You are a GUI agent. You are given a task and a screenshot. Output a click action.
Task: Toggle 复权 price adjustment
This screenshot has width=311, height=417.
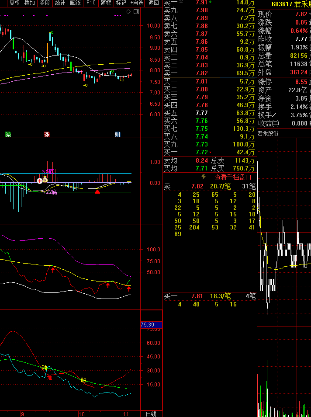(x=15, y=3)
